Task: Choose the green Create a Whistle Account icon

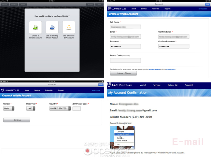Action: (35, 27)
